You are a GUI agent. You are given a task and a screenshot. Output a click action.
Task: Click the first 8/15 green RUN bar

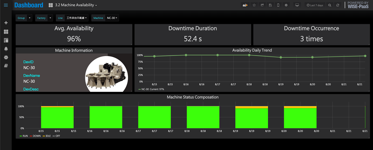(57, 118)
